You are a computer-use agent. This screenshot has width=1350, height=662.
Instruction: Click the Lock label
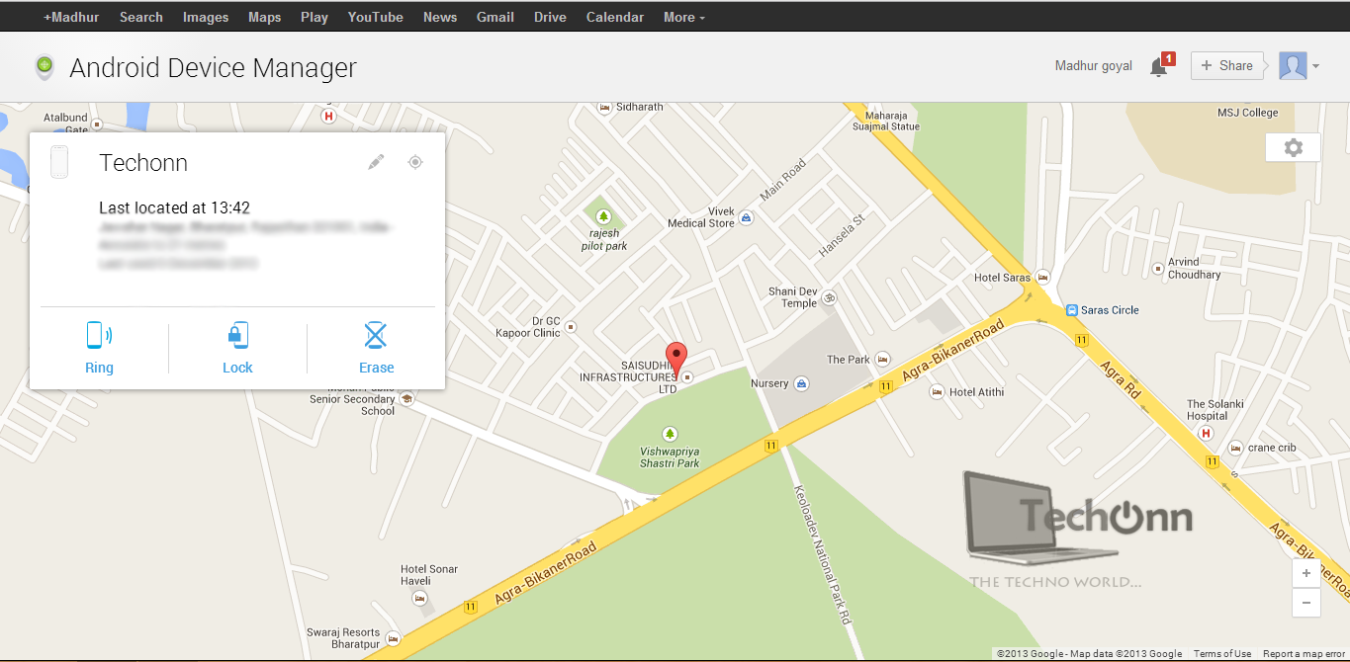coord(237,368)
